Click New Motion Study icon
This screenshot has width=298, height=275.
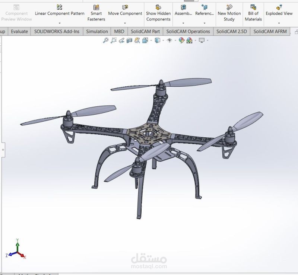pyautogui.click(x=229, y=7)
